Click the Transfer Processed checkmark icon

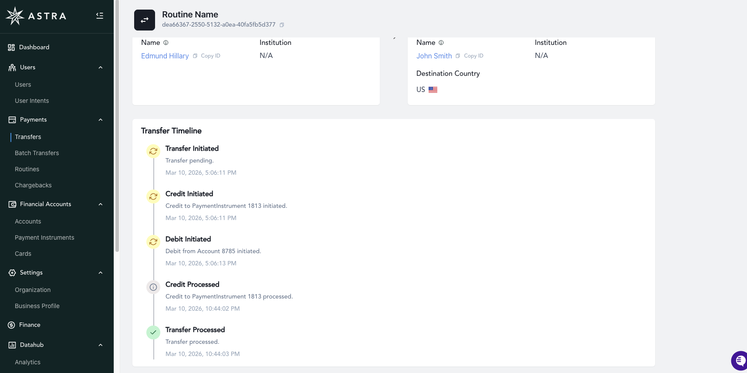click(153, 332)
